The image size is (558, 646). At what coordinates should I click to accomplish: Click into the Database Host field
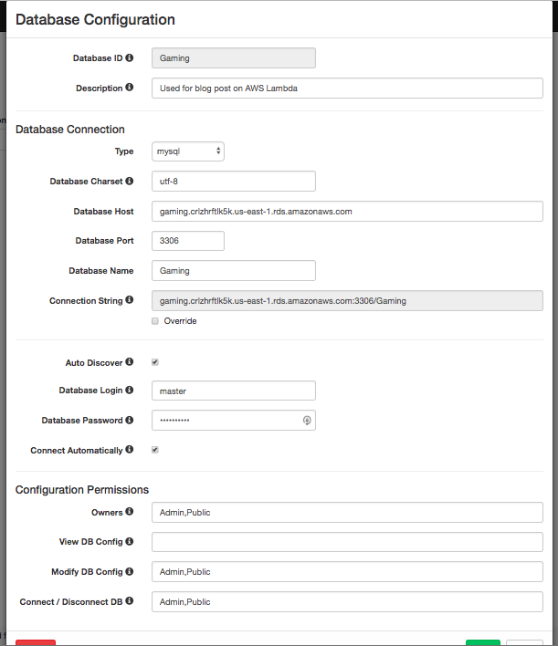[x=347, y=212]
